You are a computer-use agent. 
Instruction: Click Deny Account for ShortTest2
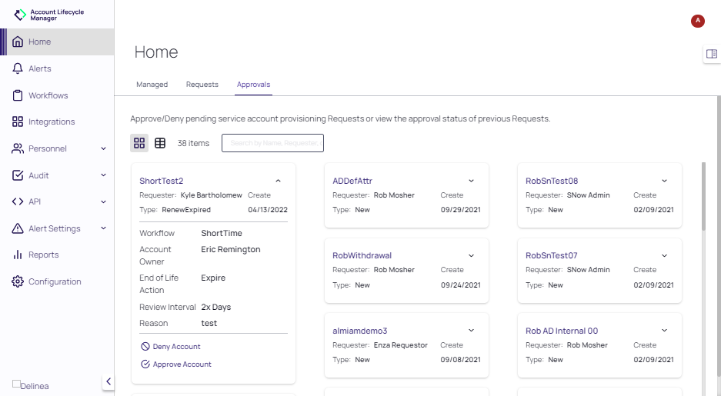(x=176, y=347)
